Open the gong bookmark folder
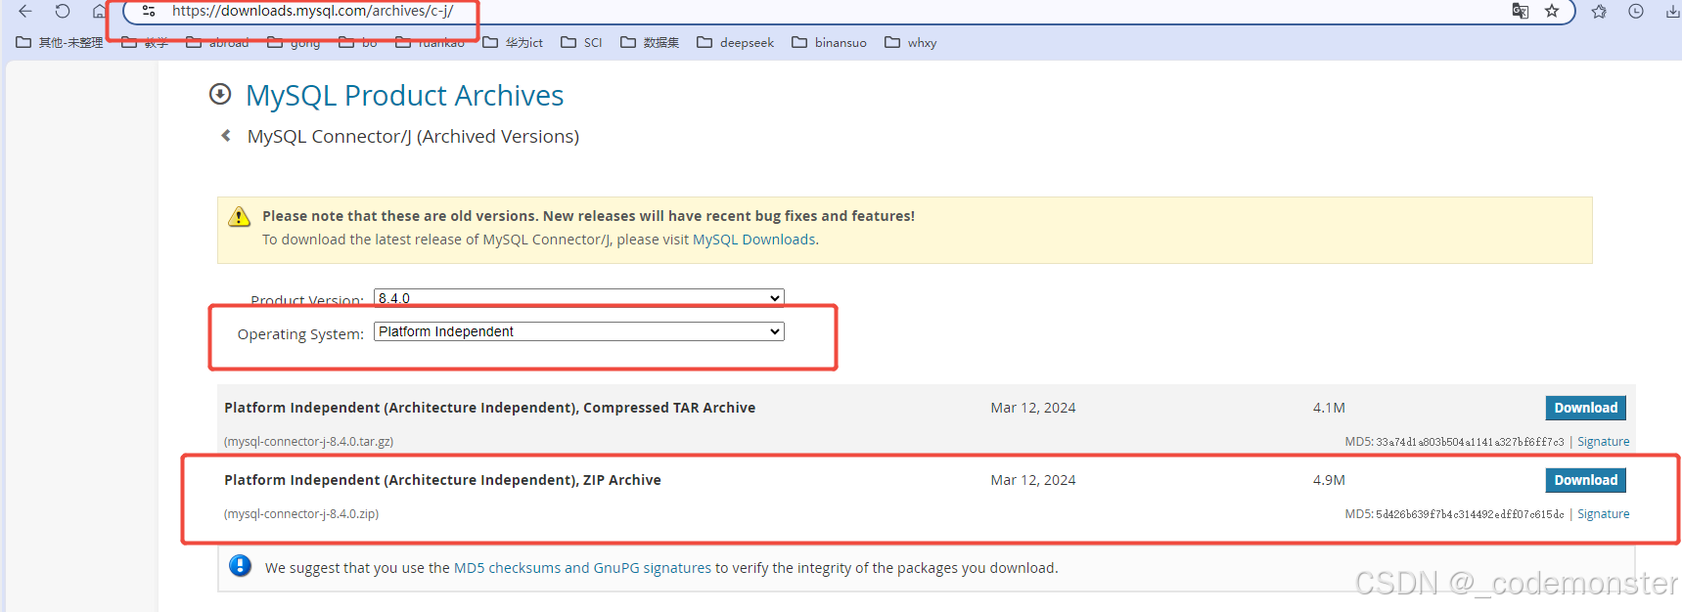This screenshot has height=612, width=1682. pyautogui.click(x=294, y=43)
